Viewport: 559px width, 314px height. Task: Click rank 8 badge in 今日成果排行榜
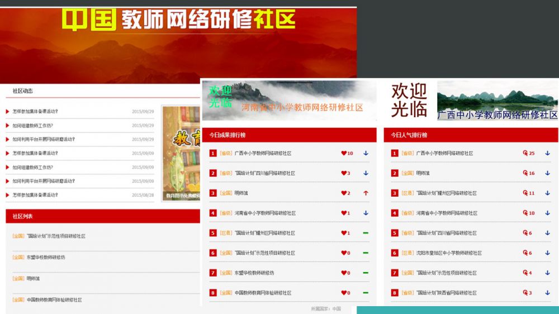(x=213, y=293)
